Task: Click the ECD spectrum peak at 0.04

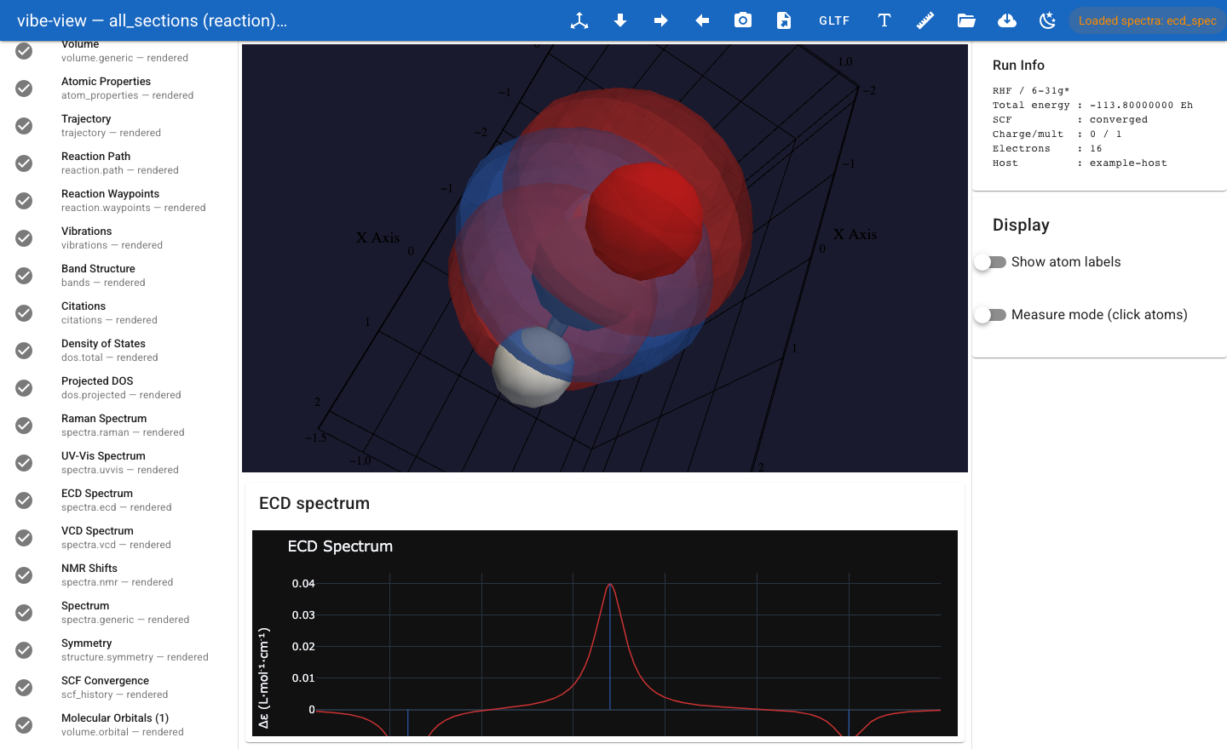Action: coord(610,585)
